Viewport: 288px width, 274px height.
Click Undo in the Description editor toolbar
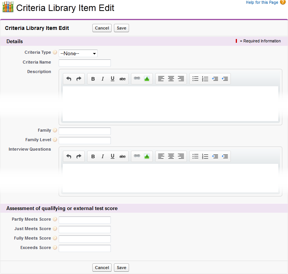click(x=68, y=79)
